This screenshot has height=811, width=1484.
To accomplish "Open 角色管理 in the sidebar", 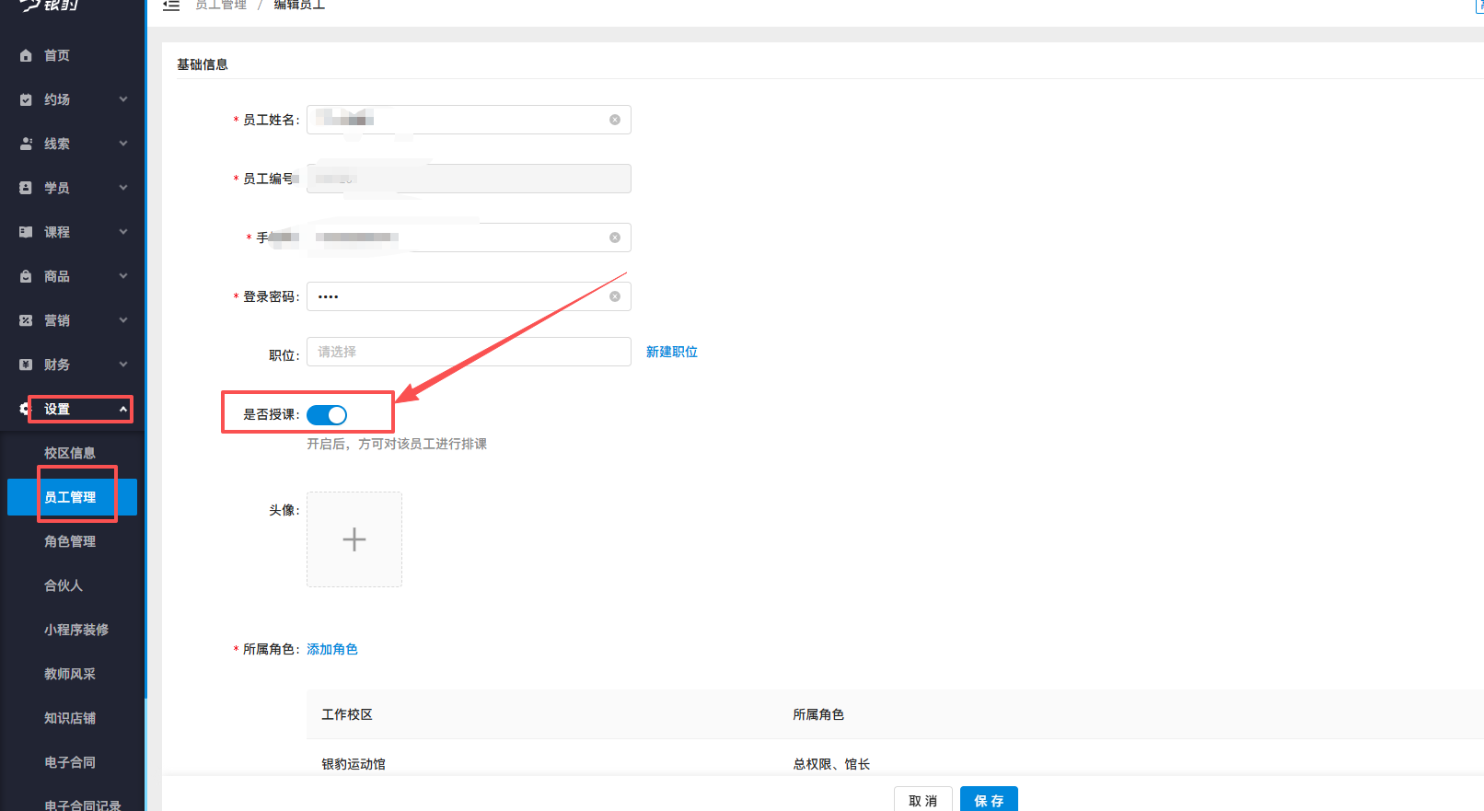I will pos(70,542).
